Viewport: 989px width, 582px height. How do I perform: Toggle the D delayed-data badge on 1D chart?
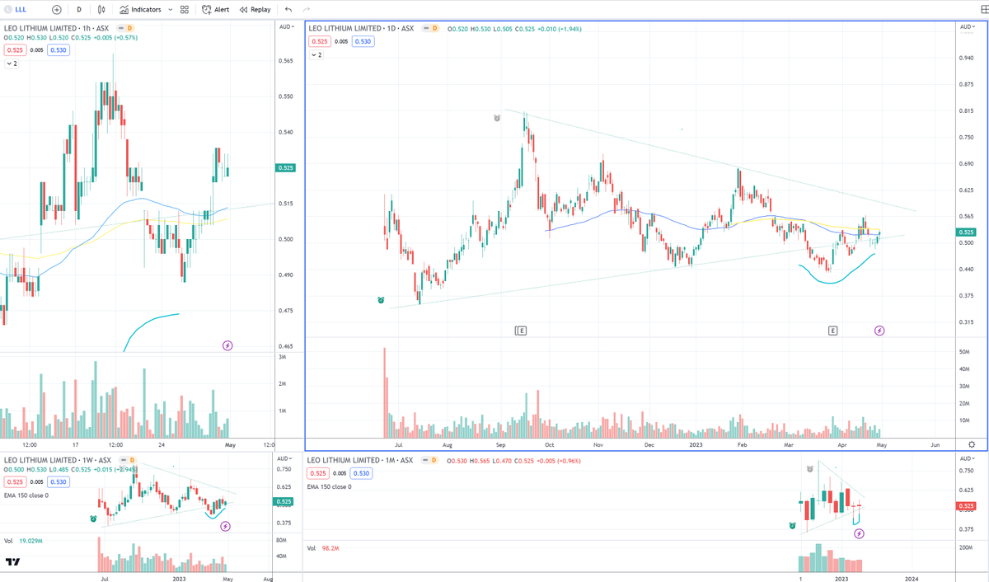(x=434, y=28)
